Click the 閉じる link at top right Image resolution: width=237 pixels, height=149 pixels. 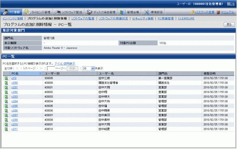(231, 4)
